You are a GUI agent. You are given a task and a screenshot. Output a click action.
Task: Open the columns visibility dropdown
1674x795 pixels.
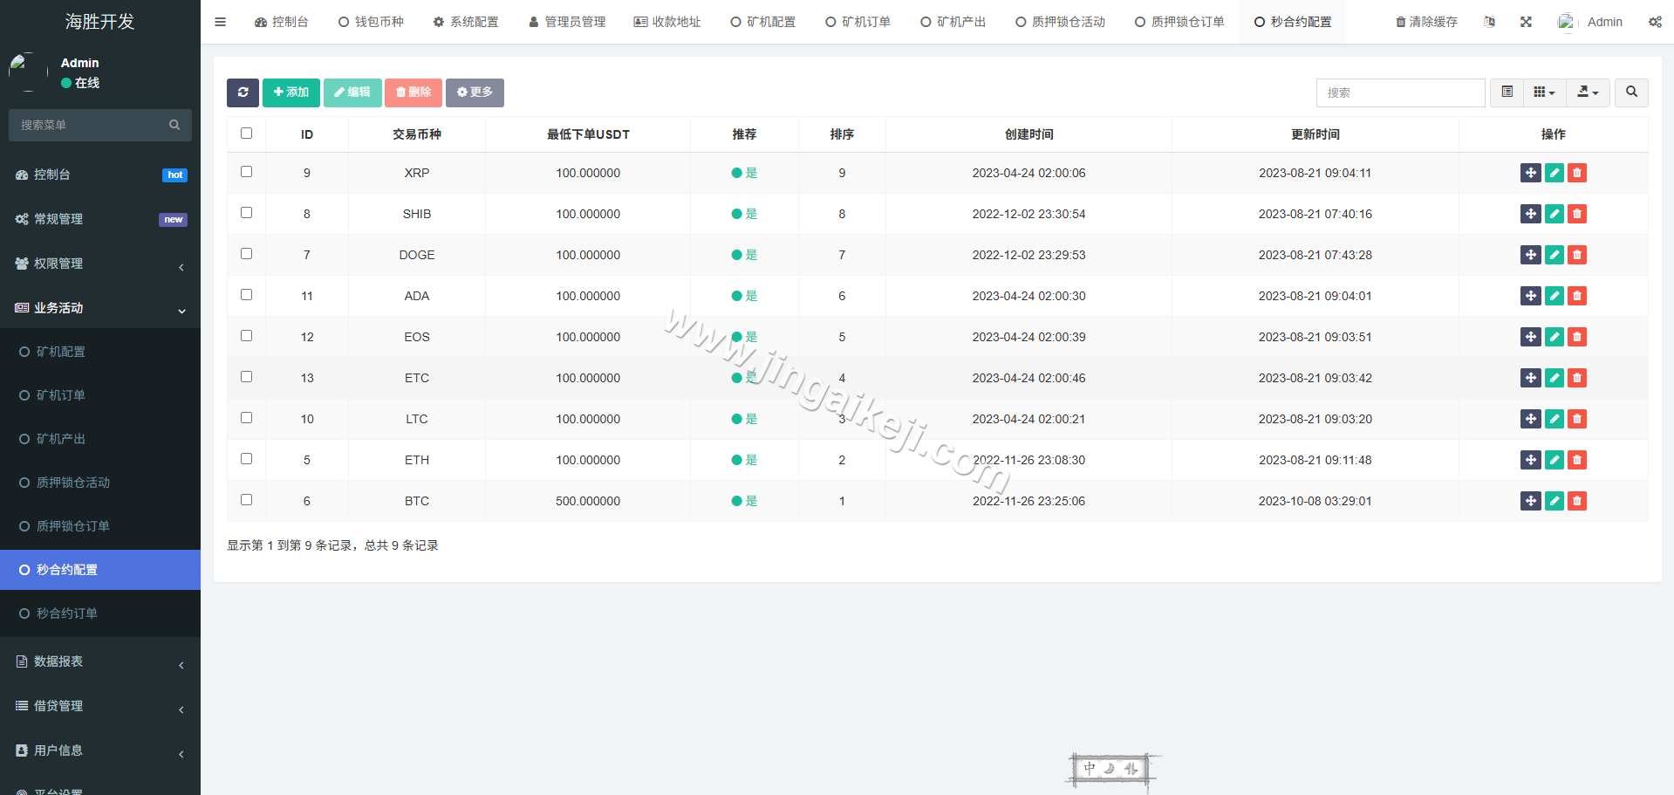[1544, 93]
